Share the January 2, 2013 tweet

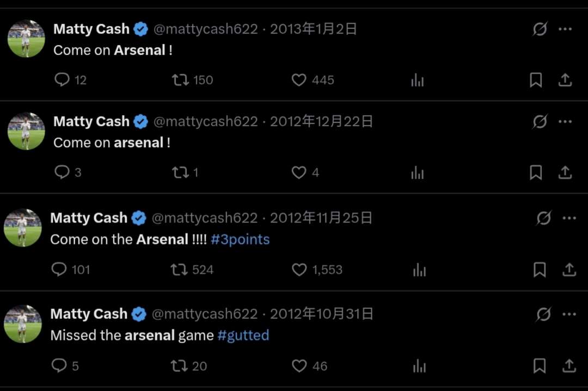565,80
